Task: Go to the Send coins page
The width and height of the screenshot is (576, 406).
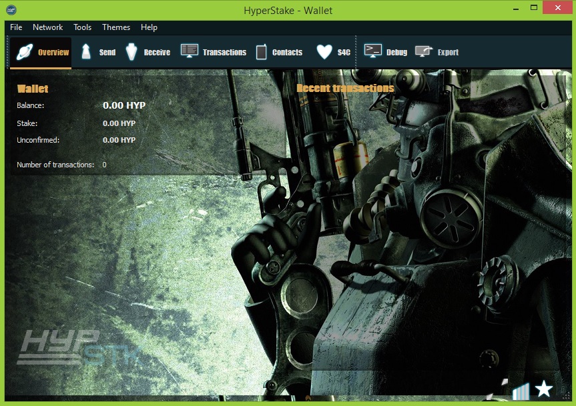Action: click(97, 53)
